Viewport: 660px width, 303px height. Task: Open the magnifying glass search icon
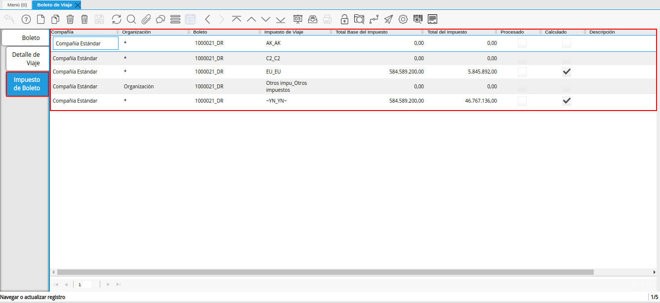coord(131,19)
